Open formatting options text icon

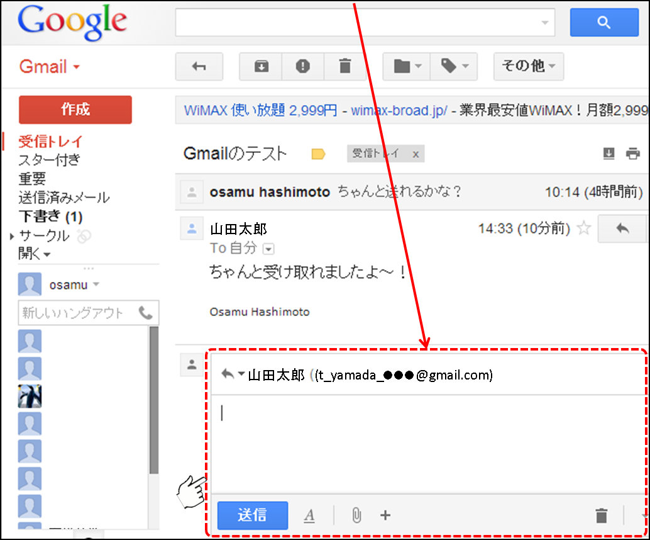coord(309,515)
